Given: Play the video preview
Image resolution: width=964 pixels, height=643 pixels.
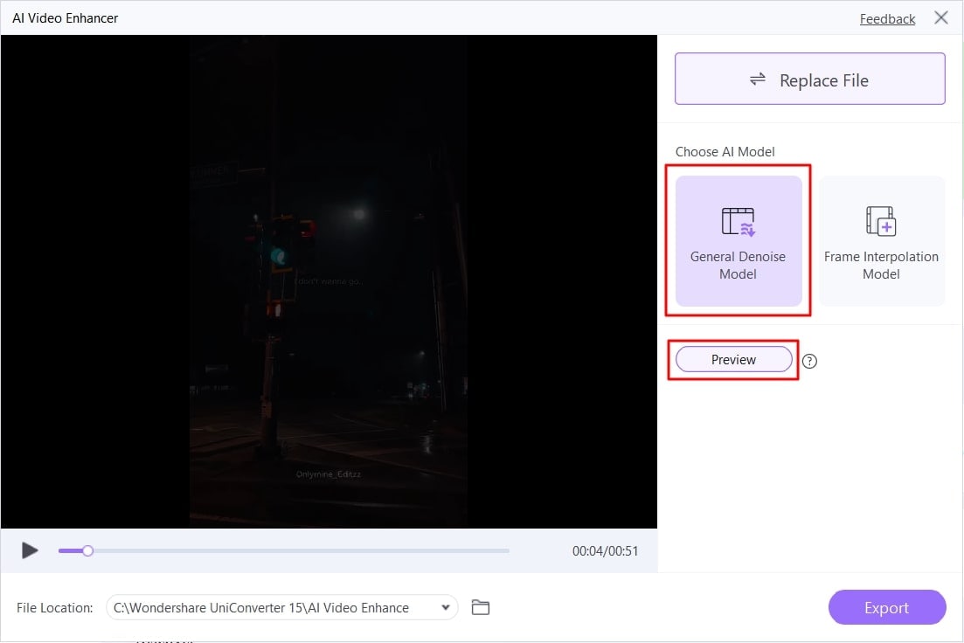Looking at the screenshot, I should (30, 550).
